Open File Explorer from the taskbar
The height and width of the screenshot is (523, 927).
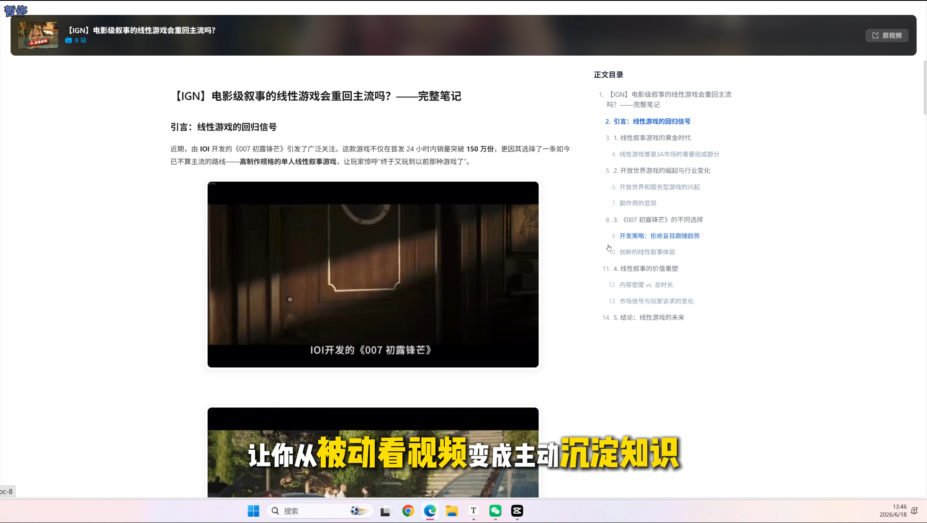[x=452, y=511]
